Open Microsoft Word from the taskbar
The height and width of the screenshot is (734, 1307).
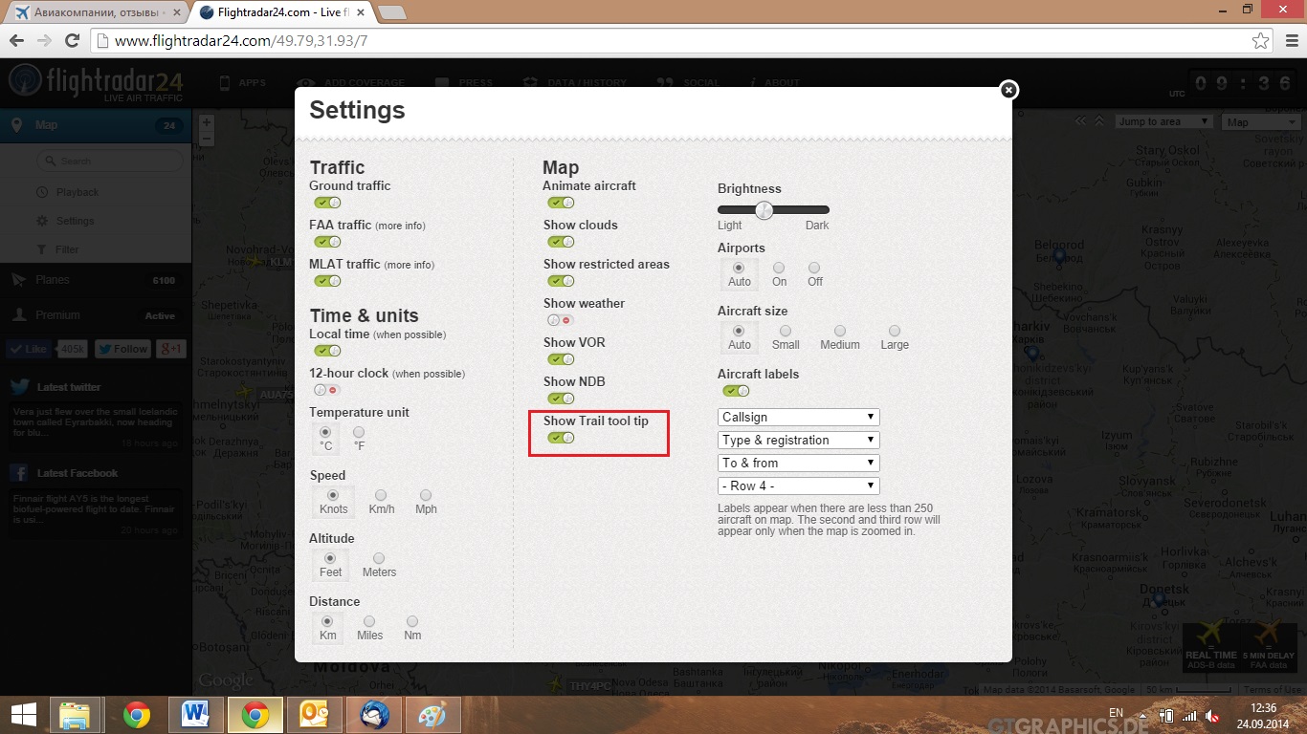[195, 715]
